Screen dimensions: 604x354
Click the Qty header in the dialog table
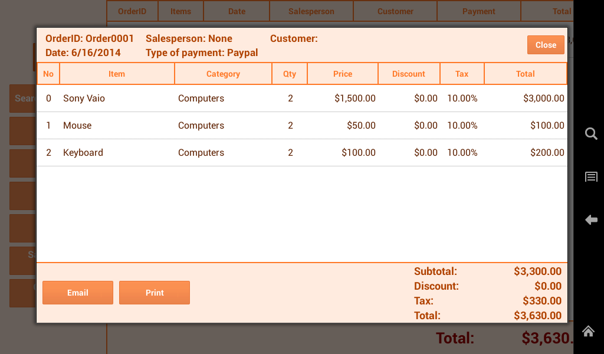click(x=290, y=73)
